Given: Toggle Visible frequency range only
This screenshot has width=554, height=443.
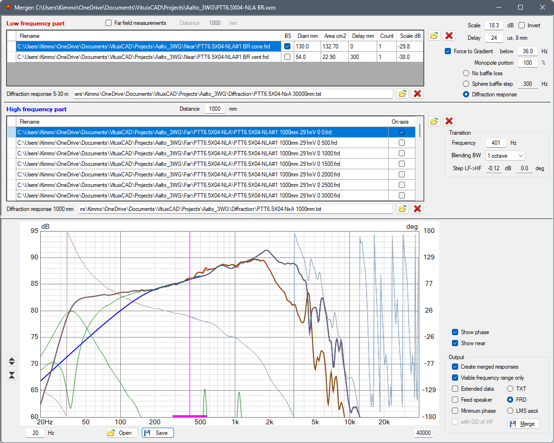Looking at the screenshot, I should (x=455, y=378).
